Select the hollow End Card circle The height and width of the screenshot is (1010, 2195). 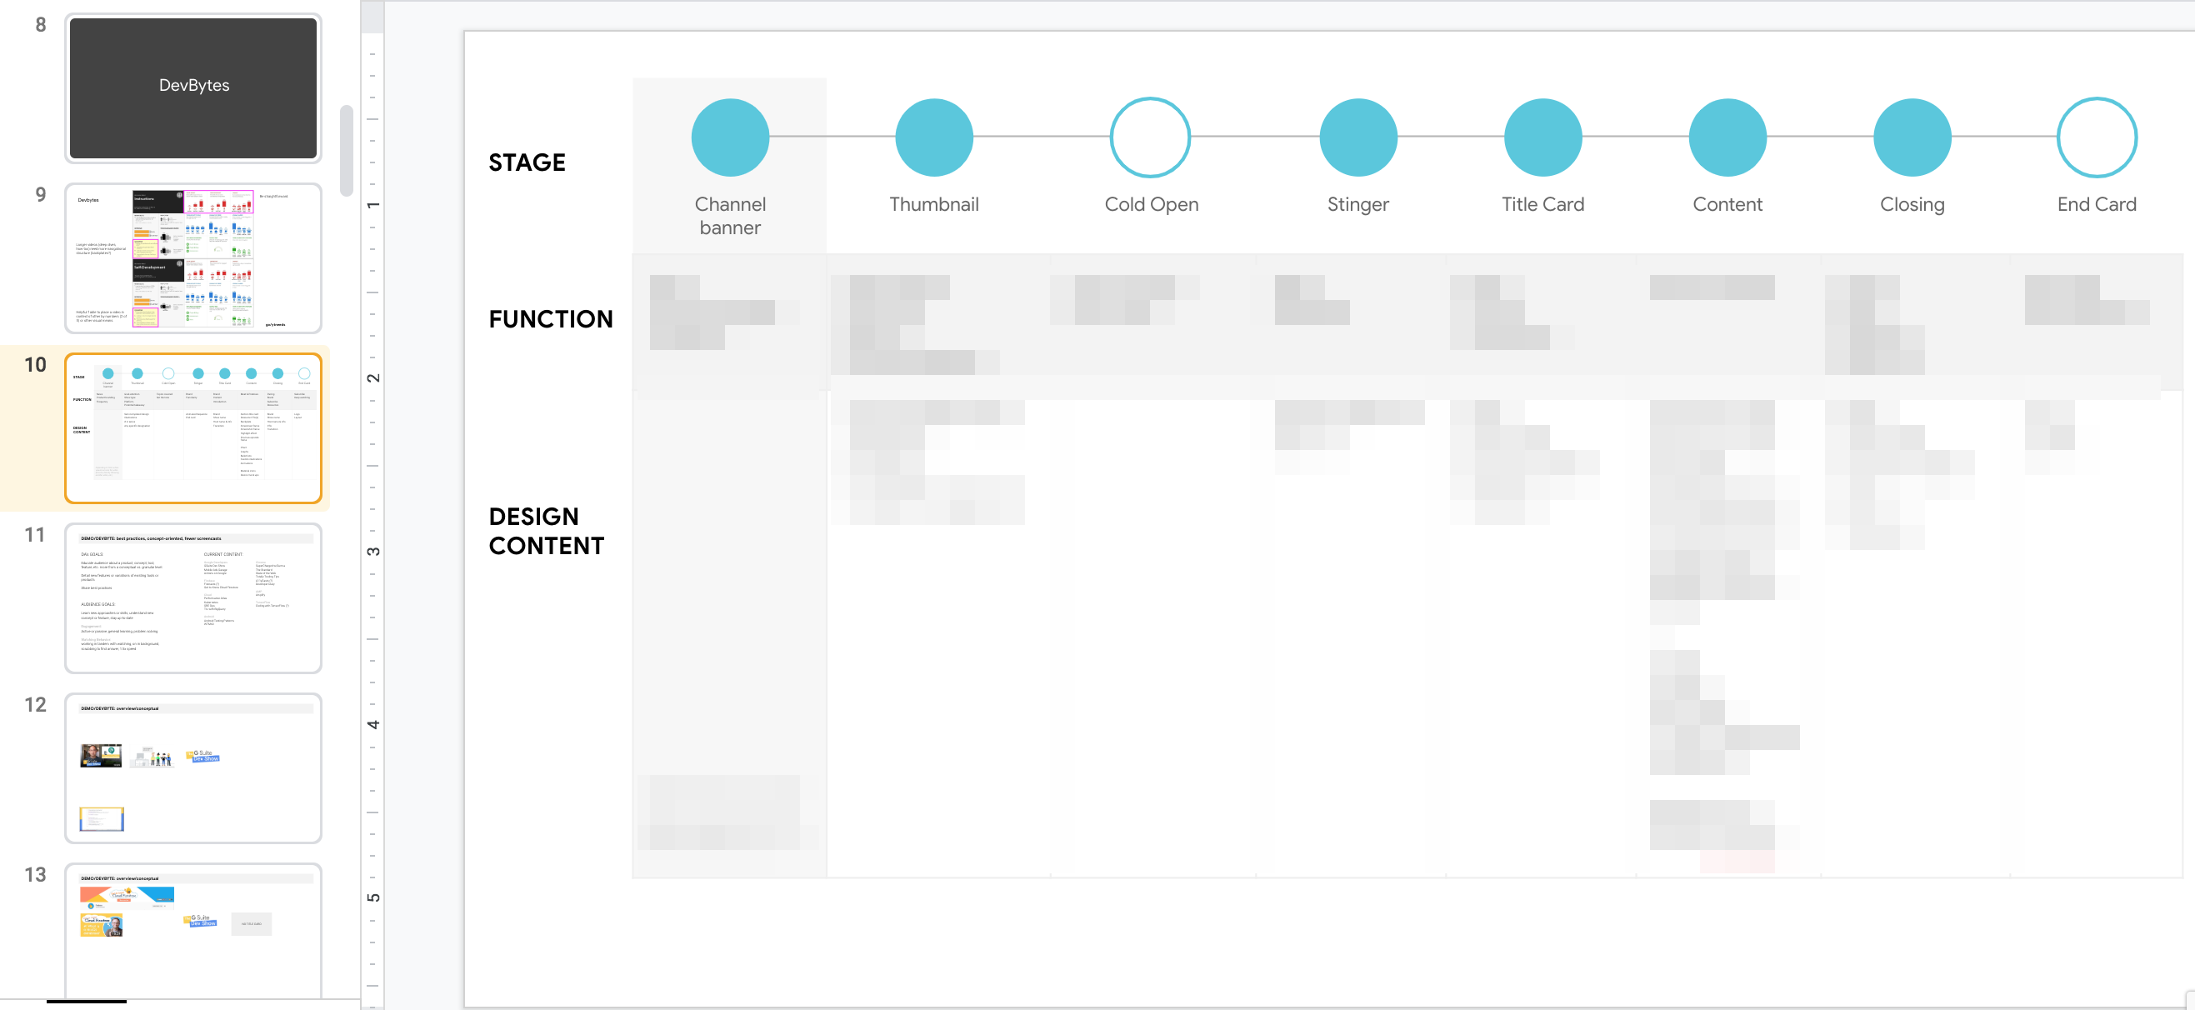point(2096,137)
